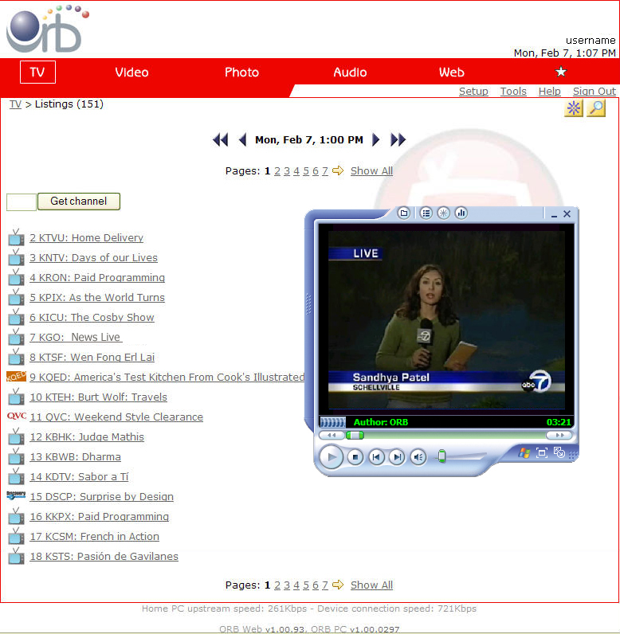Click the TV breadcrumb link

[15, 104]
